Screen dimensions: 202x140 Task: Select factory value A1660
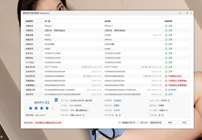47,49
